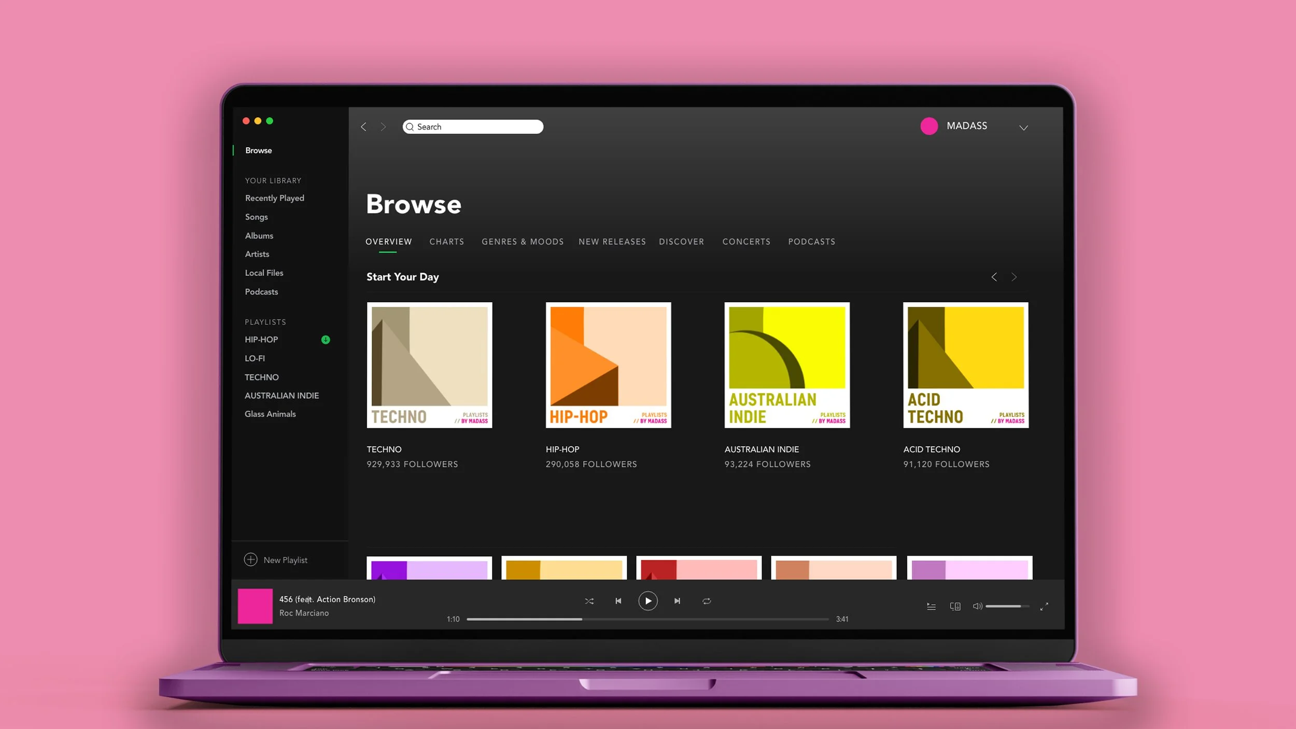Viewport: 1296px width, 729px height.
Task: Adjust the volume slider
Action: [1007, 606]
